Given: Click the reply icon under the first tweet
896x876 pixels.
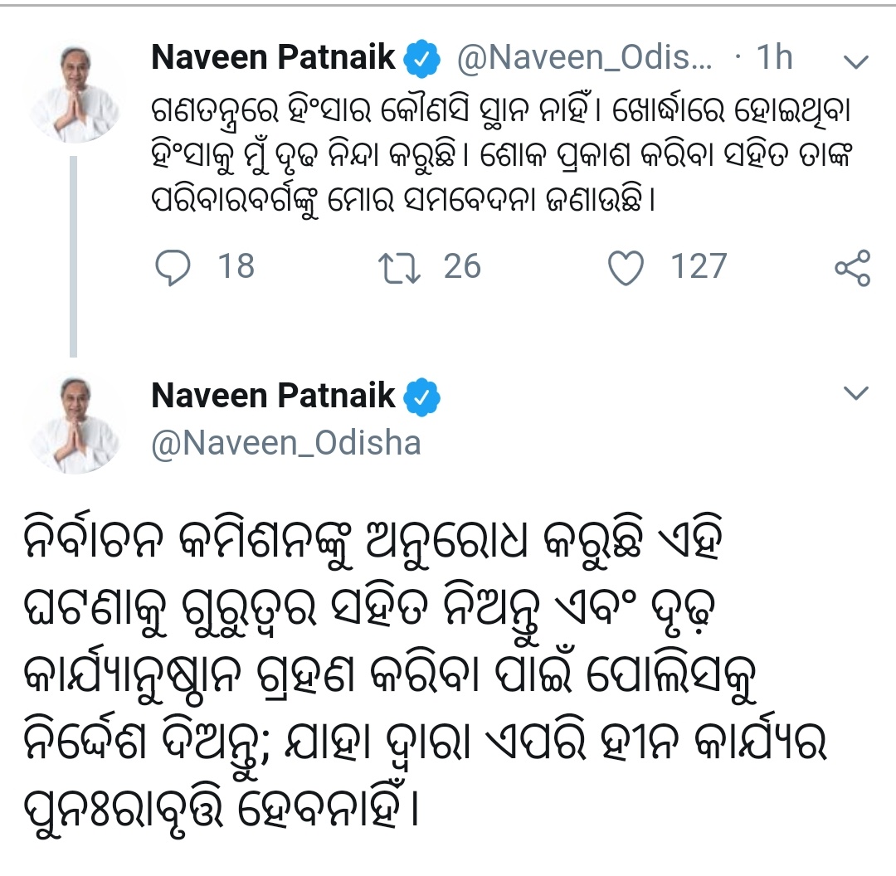Looking at the screenshot, I should click(175, 267).
